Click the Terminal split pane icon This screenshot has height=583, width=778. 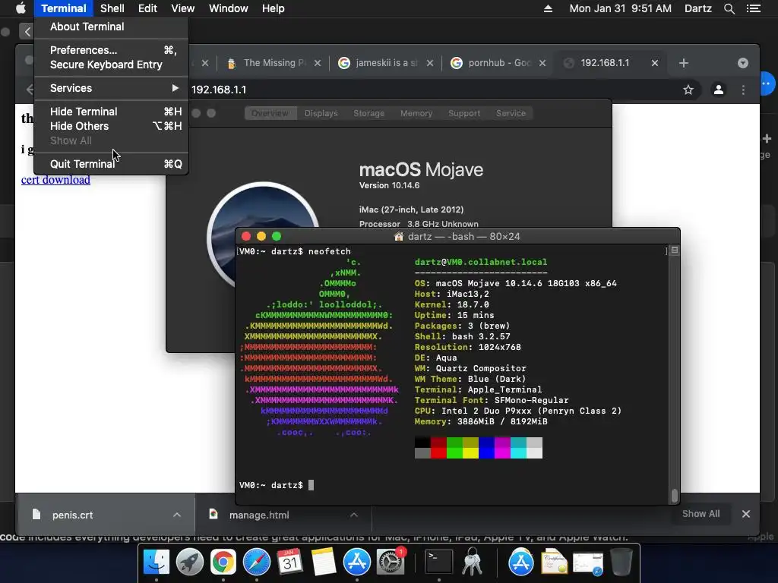pyautogui.click(x=675, y=251)
